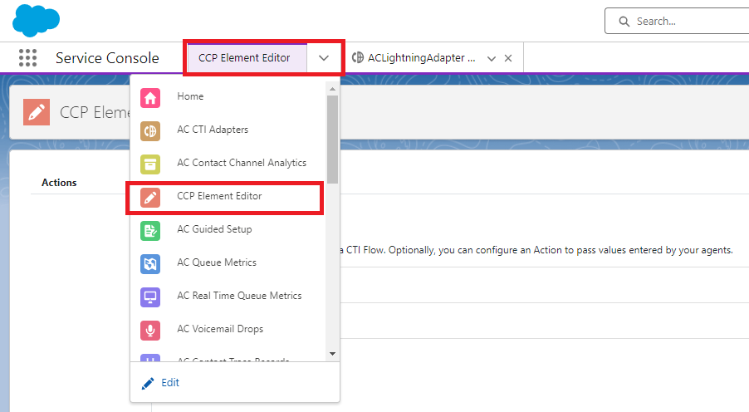The width and height of the screenshot is (749, 412).
Task: Click the Home icon in the dropdown
Action: click(150, 98)
